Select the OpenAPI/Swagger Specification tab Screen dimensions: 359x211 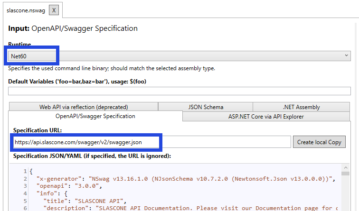(95, 116)
